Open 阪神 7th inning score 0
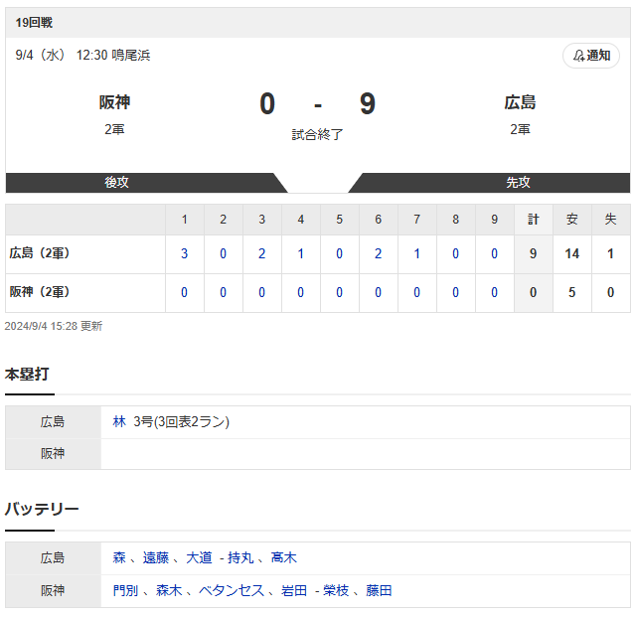 [416, 292]
